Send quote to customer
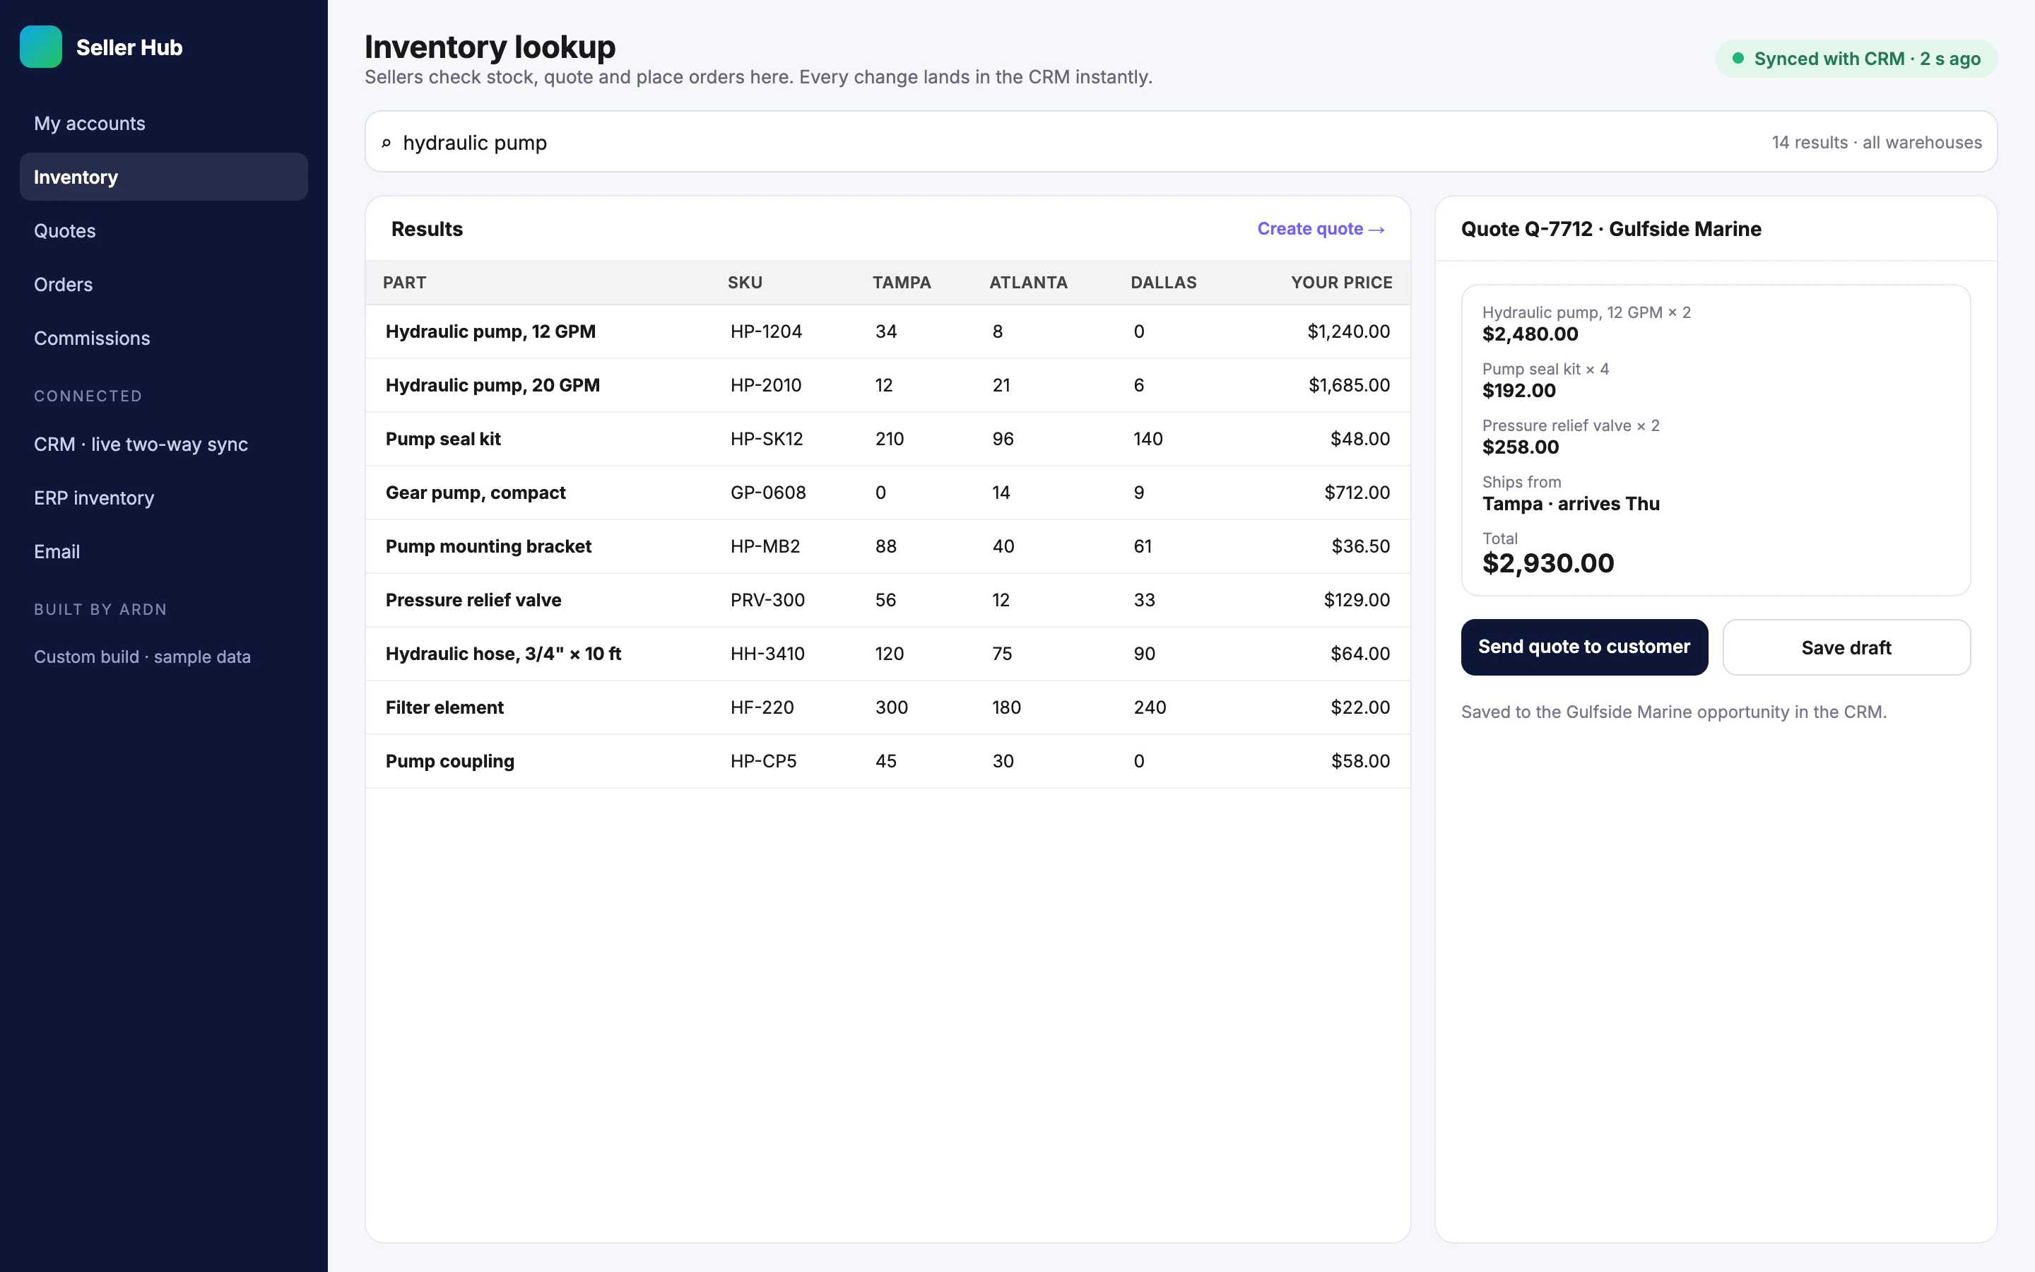Viewport: 2035px width, 1272px height. tap(1584, 647)
